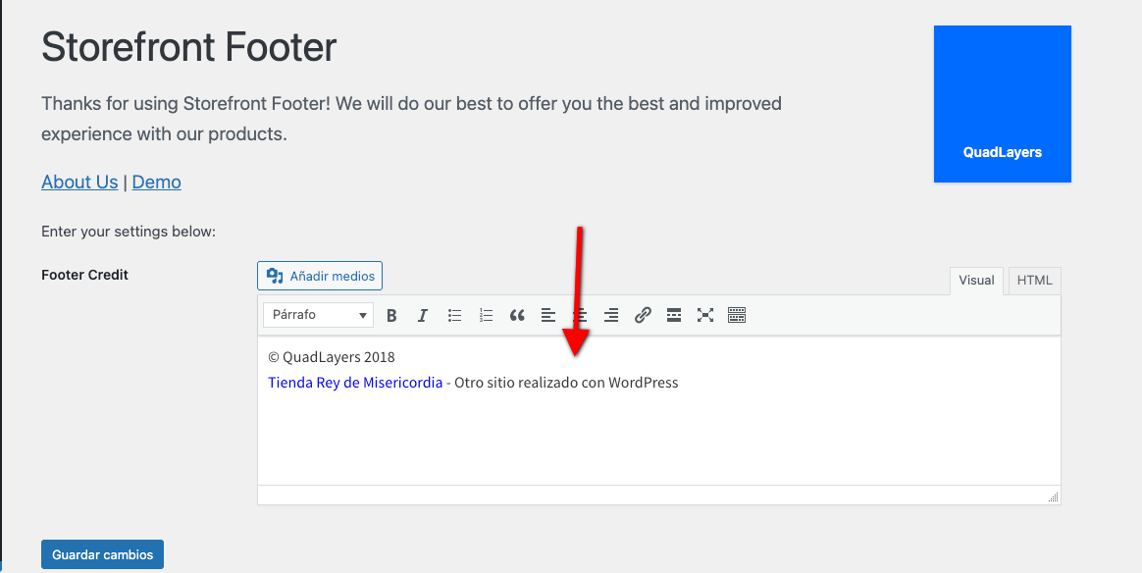
Task: Click the QuadLayers logo banner
Action: coord(1002,104)
